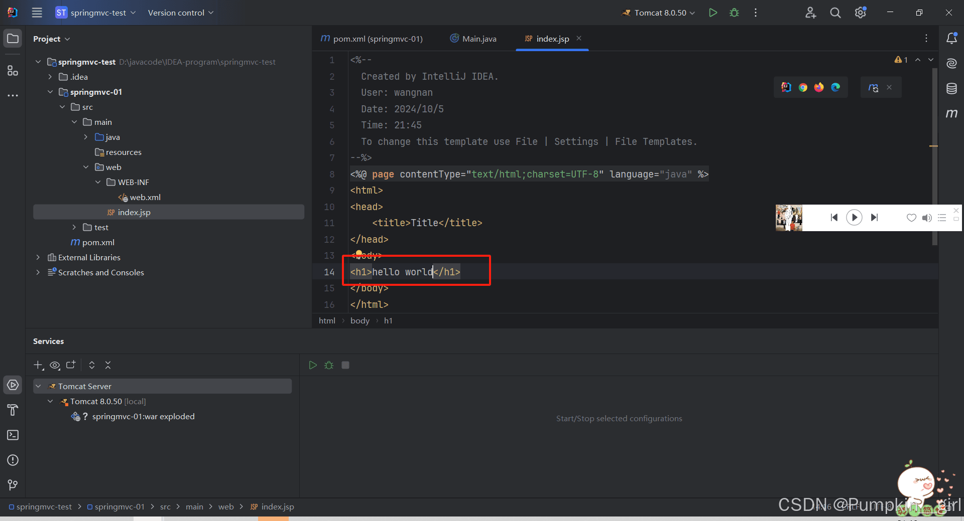Viewport: 964px width, 521px height.
Task: Open the Notifications bell panel
Action: pyautogui.click(x=951, y=38)
